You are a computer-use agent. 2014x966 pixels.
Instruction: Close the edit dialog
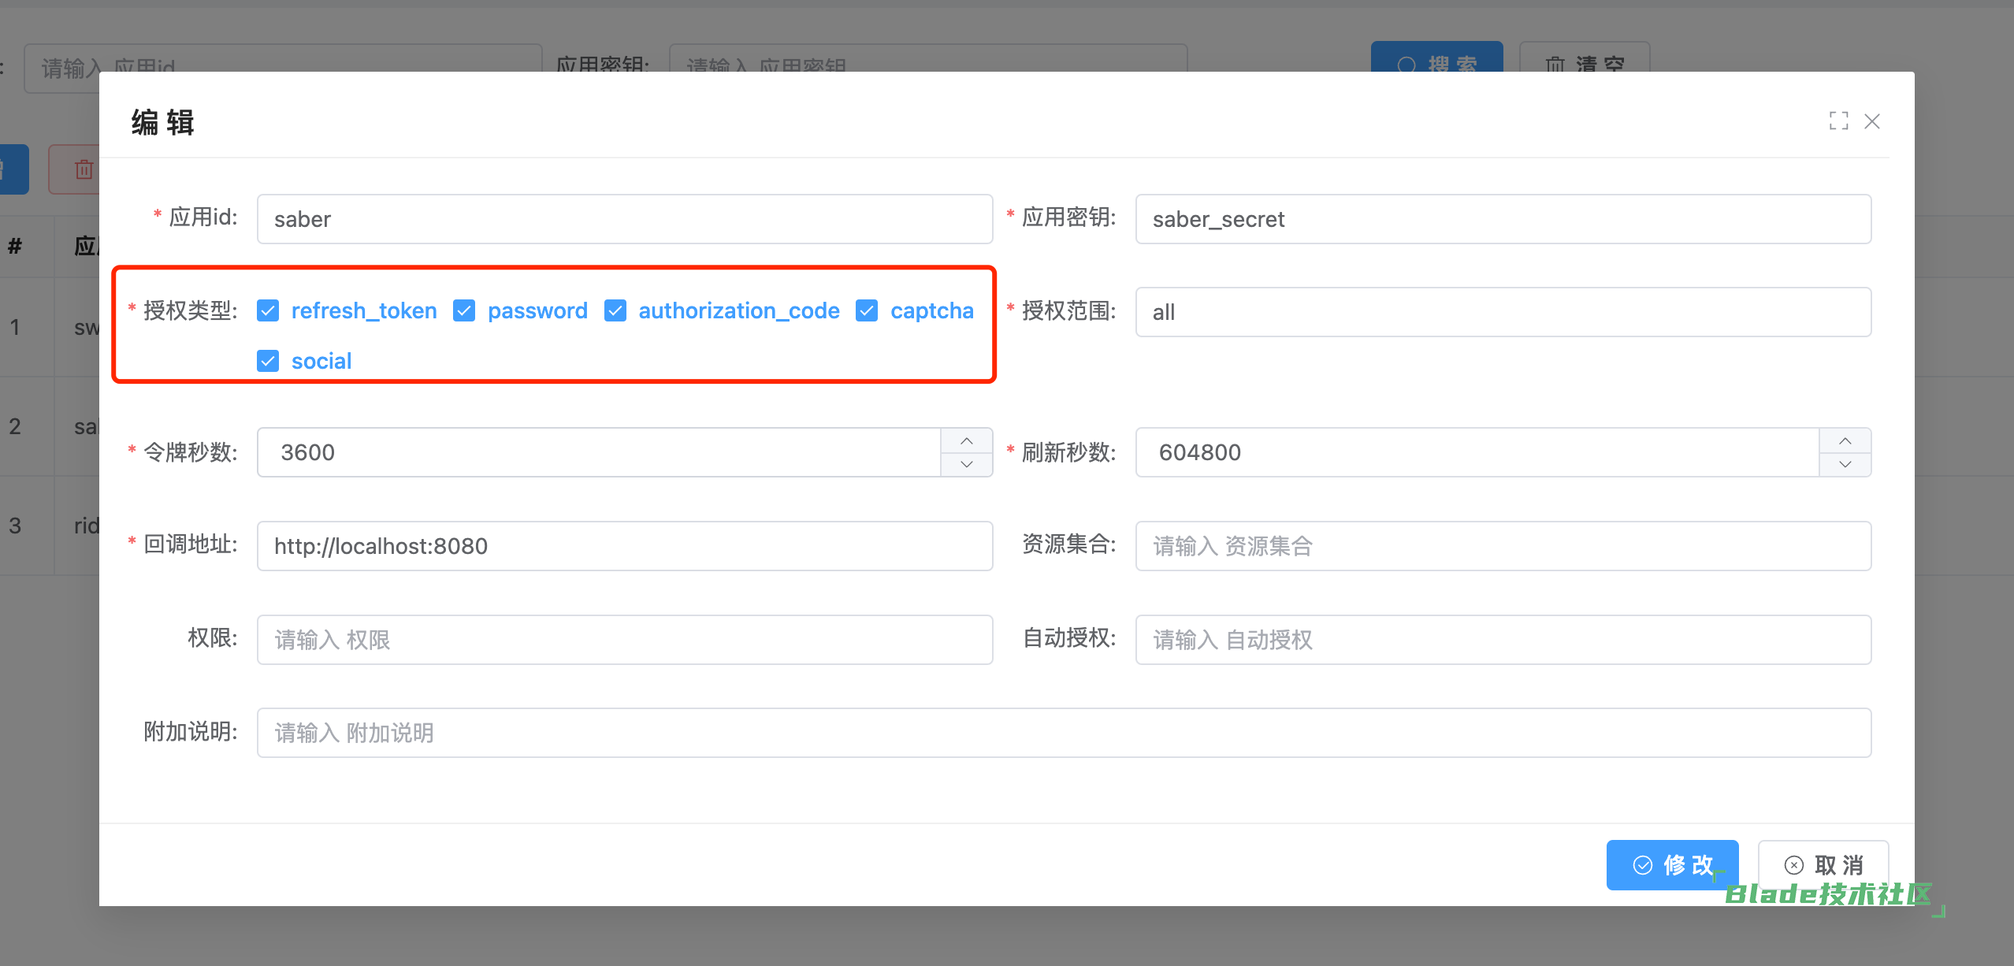click(1872, 121)
